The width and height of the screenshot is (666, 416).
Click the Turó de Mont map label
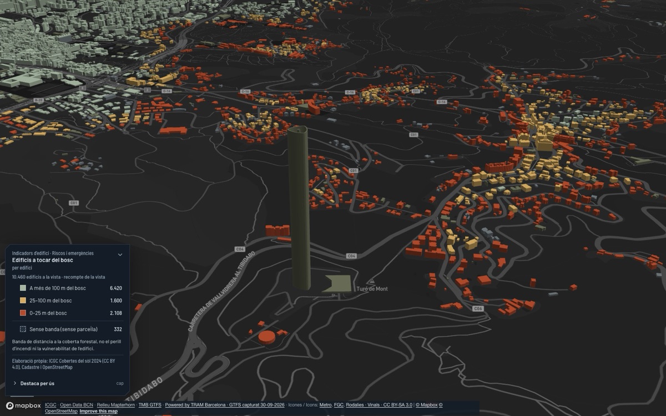372,289
